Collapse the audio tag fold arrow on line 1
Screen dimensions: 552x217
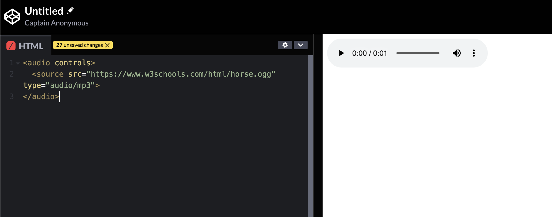18,63
